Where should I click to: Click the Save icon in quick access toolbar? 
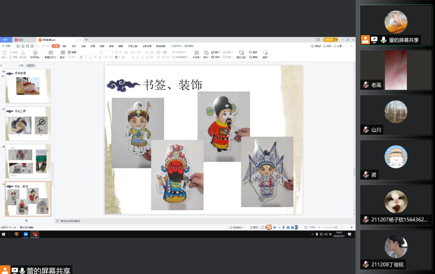[x=18, y=46]
